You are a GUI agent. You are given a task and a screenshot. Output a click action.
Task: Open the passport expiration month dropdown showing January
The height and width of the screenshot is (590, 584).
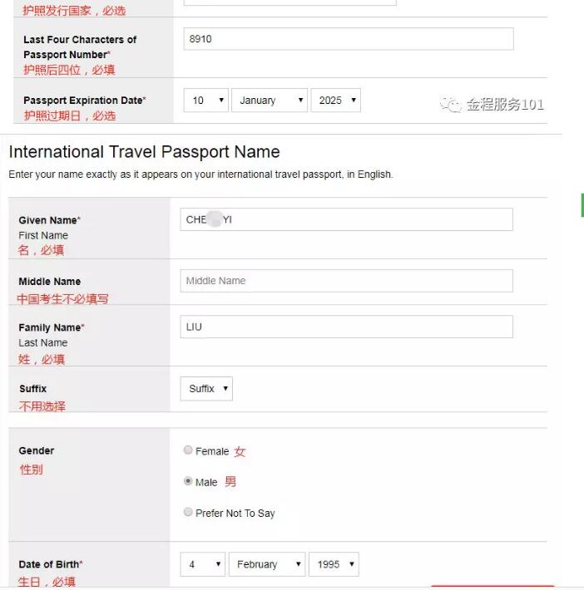[x=270, y=101]
